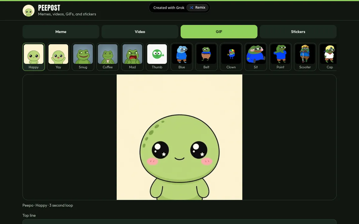
Task: Select the Belt Pepe thumbnail
Action: (x=206, y=57)
